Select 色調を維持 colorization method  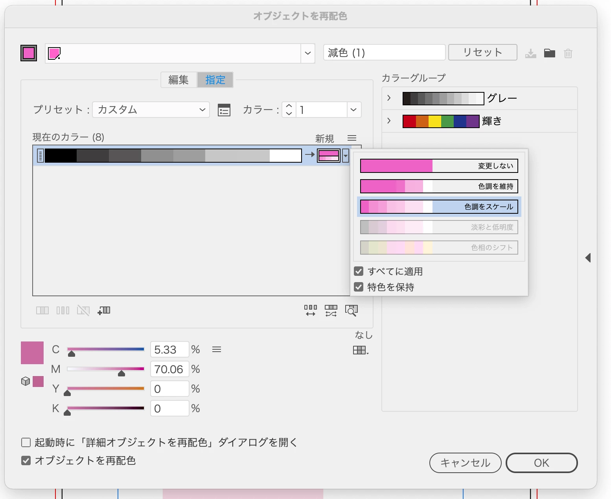coord(439,186)
